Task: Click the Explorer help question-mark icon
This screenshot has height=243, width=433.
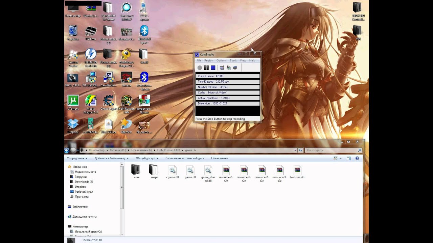Action: tap(358, 158)
